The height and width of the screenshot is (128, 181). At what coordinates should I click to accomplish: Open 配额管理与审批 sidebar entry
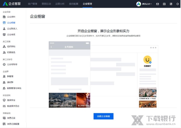point(14,88)
